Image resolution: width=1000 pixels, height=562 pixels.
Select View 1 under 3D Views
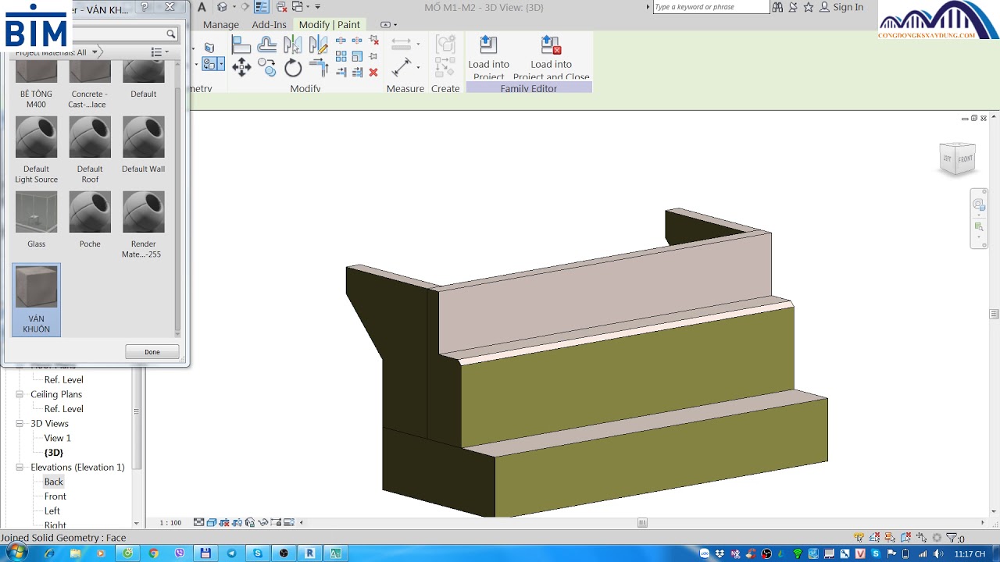click(x=58, y=438)
